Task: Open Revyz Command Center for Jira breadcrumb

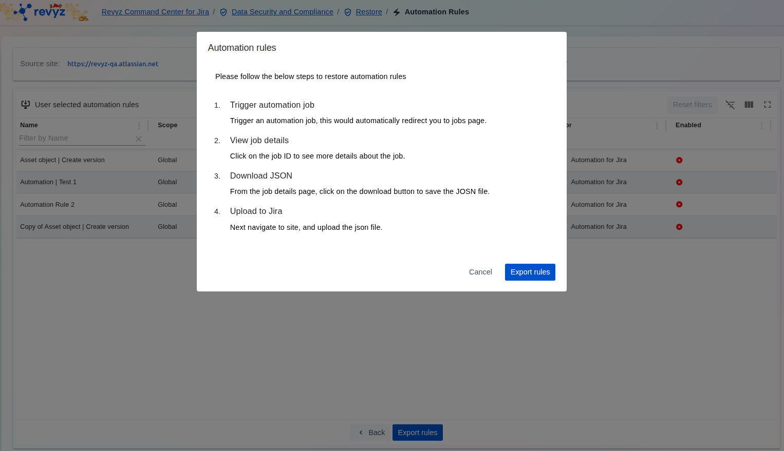Action: coord(155,12)
